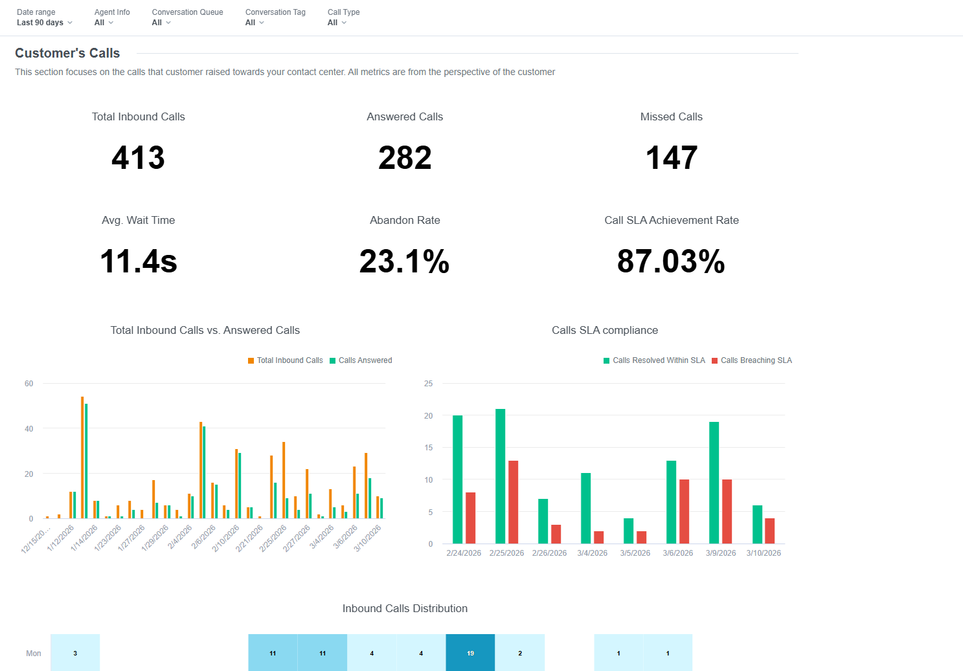The image size is (963, 671).
Task: Open the Call Type filter dropdown
Action: [336, 22]
